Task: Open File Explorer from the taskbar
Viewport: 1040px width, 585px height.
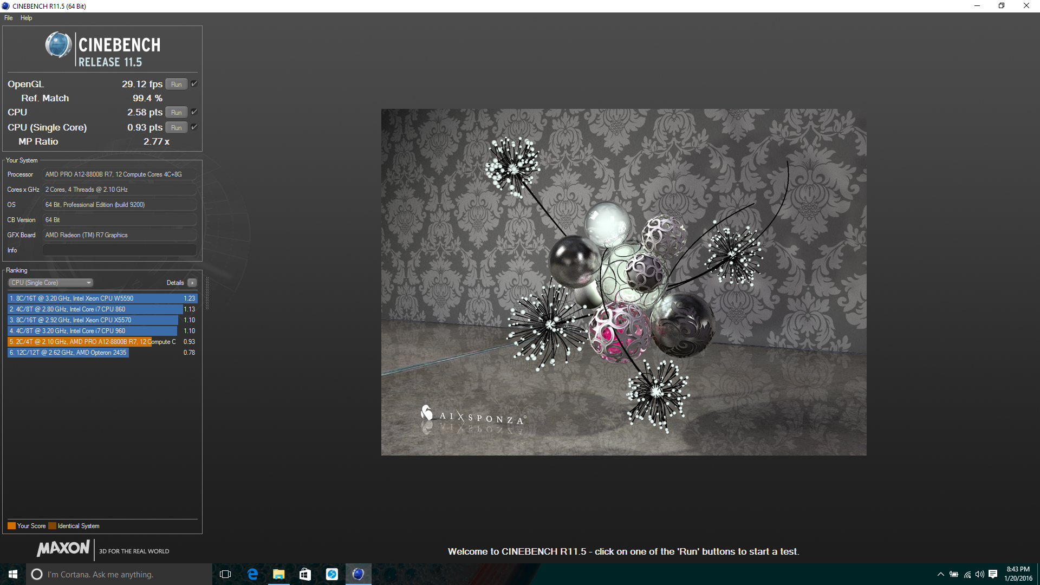Action: click(x=278, y=574)
